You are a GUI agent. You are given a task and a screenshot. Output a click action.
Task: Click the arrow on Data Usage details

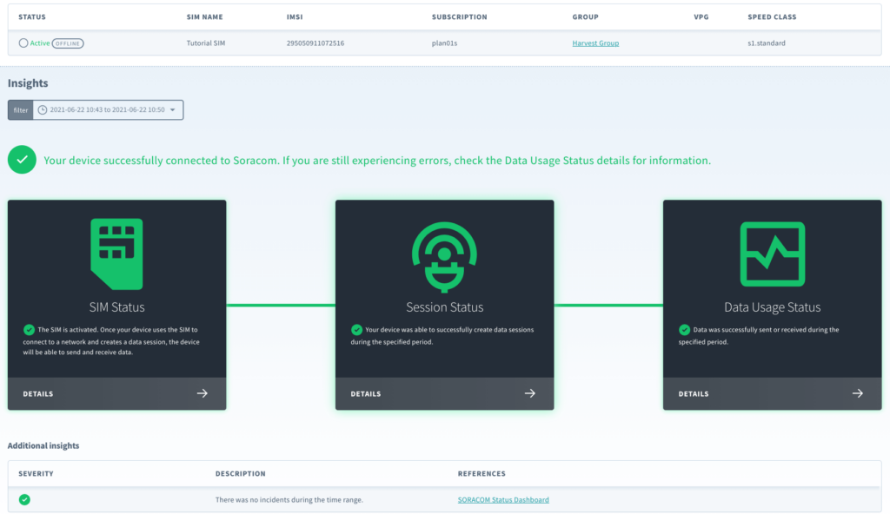coord(858,393)
